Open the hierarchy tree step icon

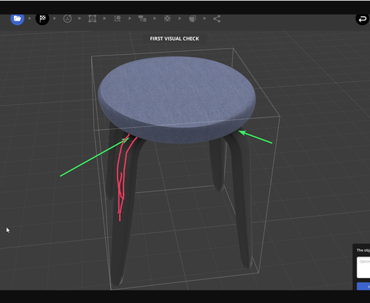click(142, 18)
